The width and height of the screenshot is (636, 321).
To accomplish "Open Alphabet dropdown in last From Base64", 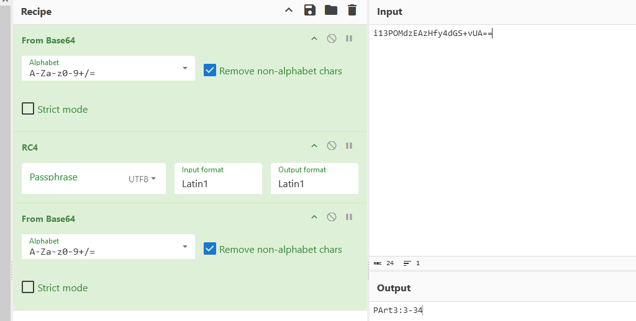I will pyautogui.click(x=184, y=247).
